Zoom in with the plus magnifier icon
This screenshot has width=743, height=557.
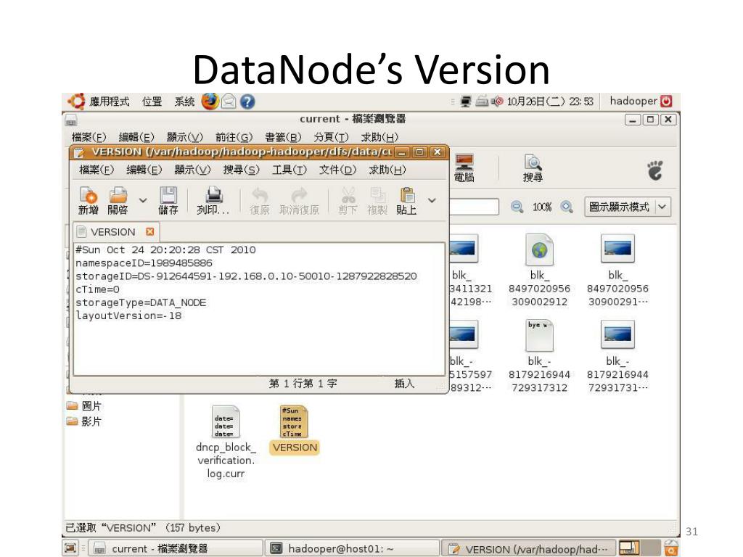click(566, 207)
